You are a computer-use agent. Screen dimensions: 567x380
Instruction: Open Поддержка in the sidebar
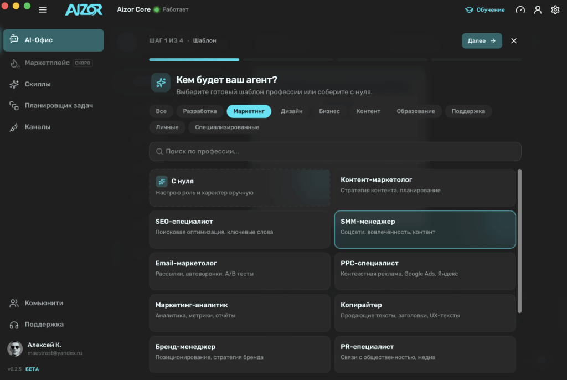(54, 325)
